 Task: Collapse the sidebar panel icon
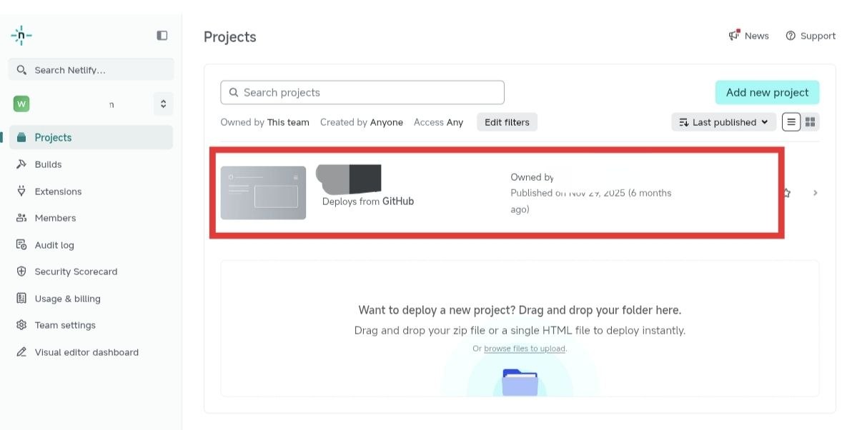(162, 36)
